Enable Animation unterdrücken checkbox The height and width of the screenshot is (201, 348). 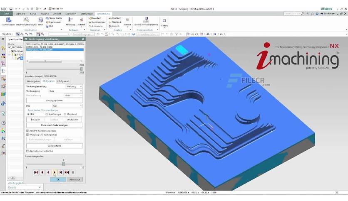[x=27, y=151]
